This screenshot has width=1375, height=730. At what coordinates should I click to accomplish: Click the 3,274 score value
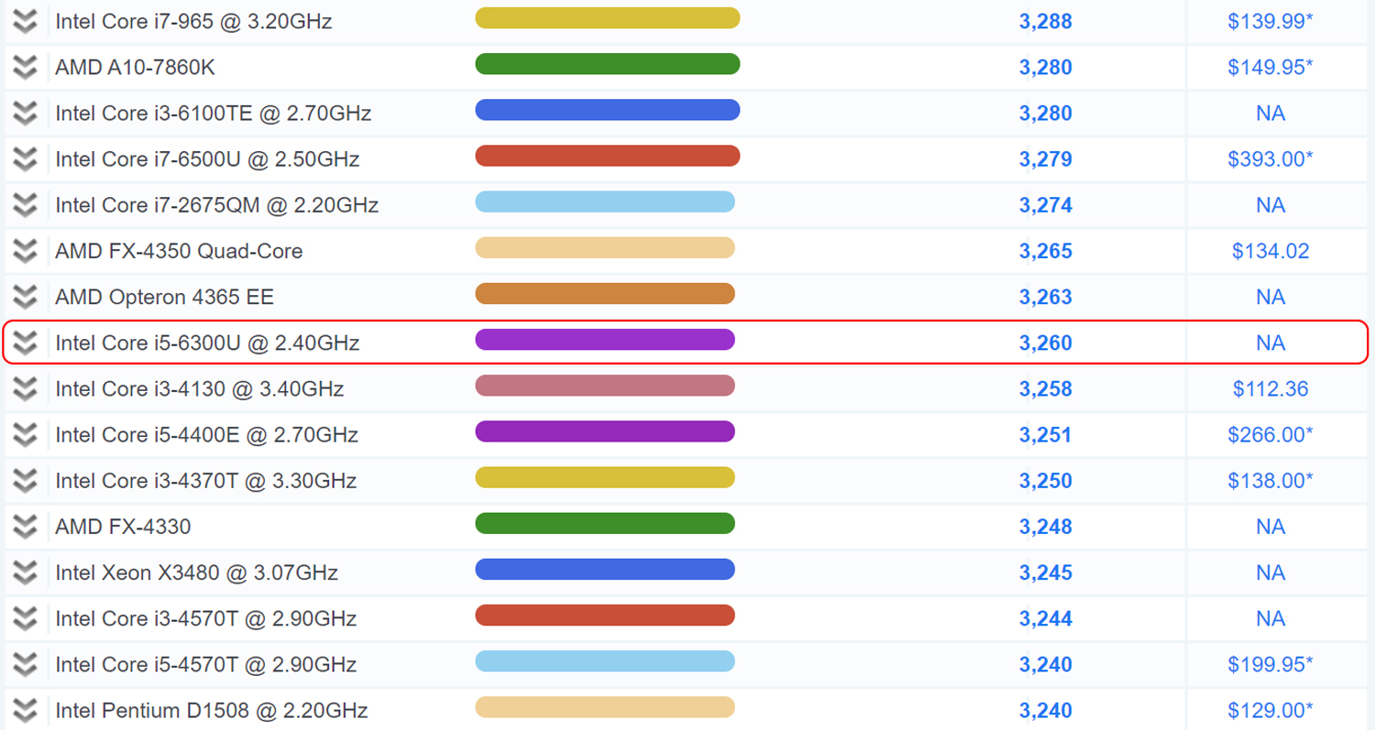pos(1046,204)
